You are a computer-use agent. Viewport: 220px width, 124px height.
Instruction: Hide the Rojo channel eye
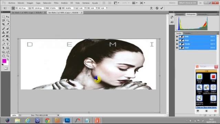[x=177, y=40]
